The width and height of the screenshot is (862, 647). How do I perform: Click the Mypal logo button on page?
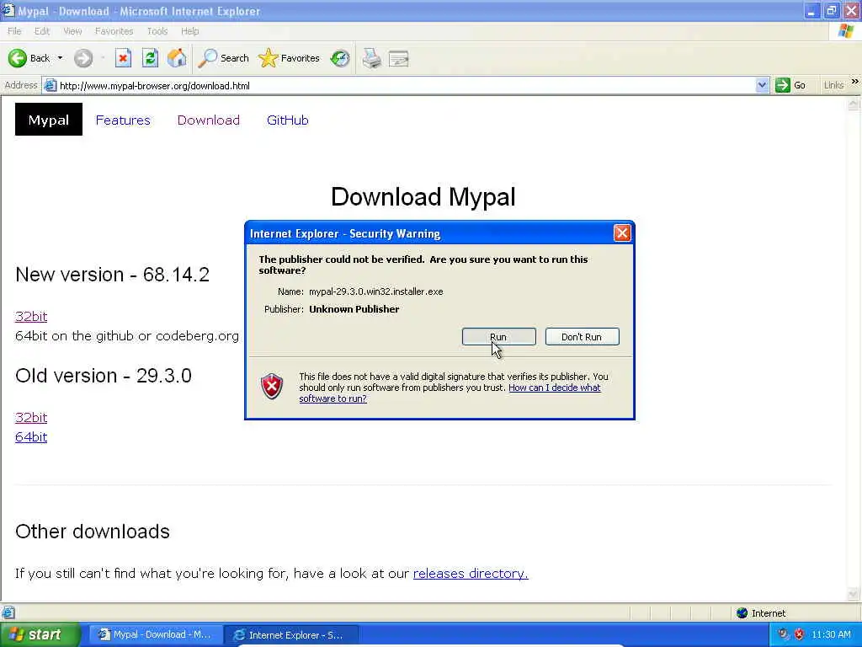tap(48, 120)
